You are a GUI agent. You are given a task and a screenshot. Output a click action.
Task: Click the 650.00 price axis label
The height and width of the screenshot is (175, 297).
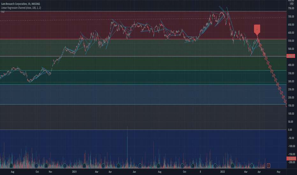click(291, 24)
